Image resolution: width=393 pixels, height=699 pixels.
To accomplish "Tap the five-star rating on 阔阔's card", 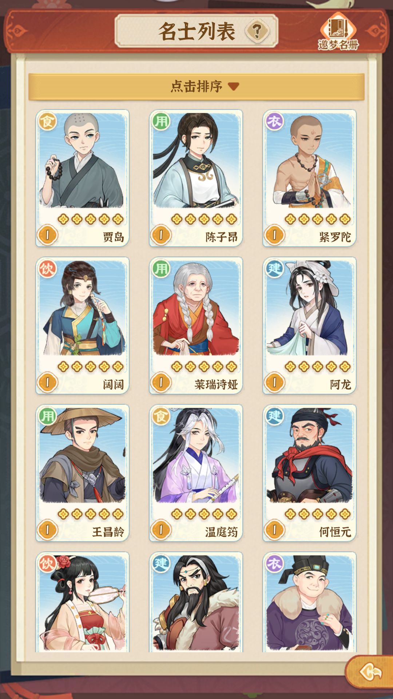I will [91, 367].
